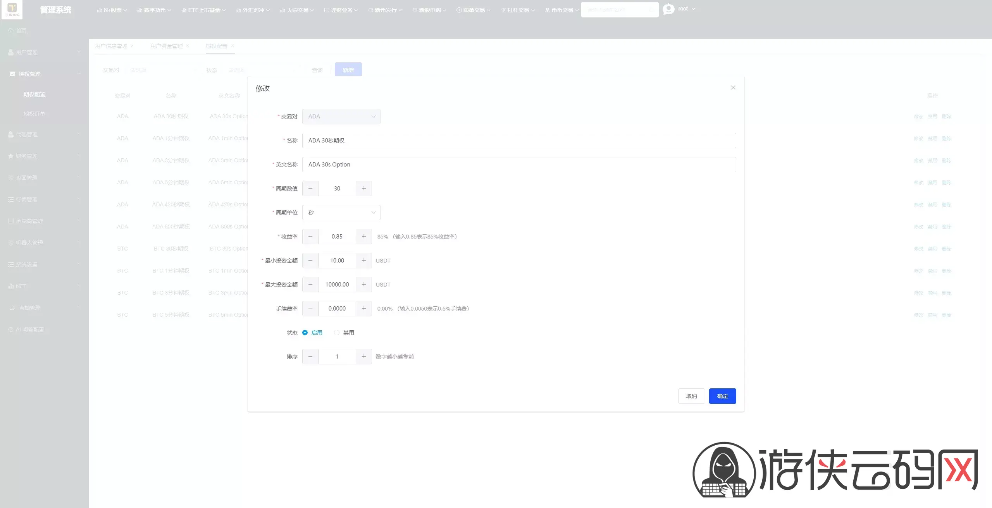Open the 杠杆交易 top menu
The width and height of the screenshot is (992, 508).
(x=518, y=10)
